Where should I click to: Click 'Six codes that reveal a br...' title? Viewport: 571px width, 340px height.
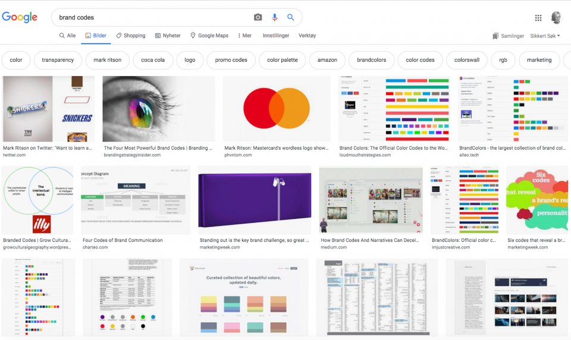pyautogui.click(x=537, y=240)
